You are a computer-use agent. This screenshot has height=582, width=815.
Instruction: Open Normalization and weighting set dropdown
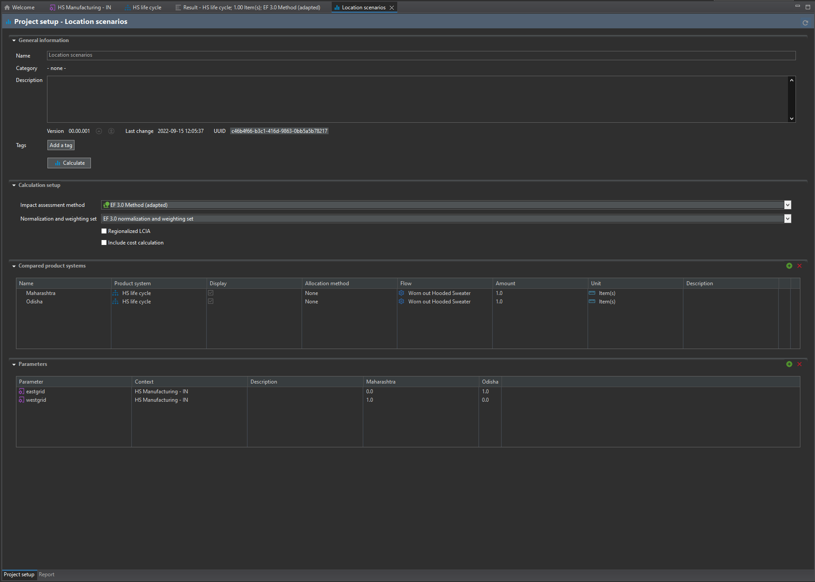pyautogui.click(x=788, y=219)
